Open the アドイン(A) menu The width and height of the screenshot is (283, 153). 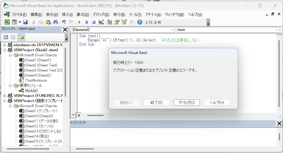pos(153,15)
